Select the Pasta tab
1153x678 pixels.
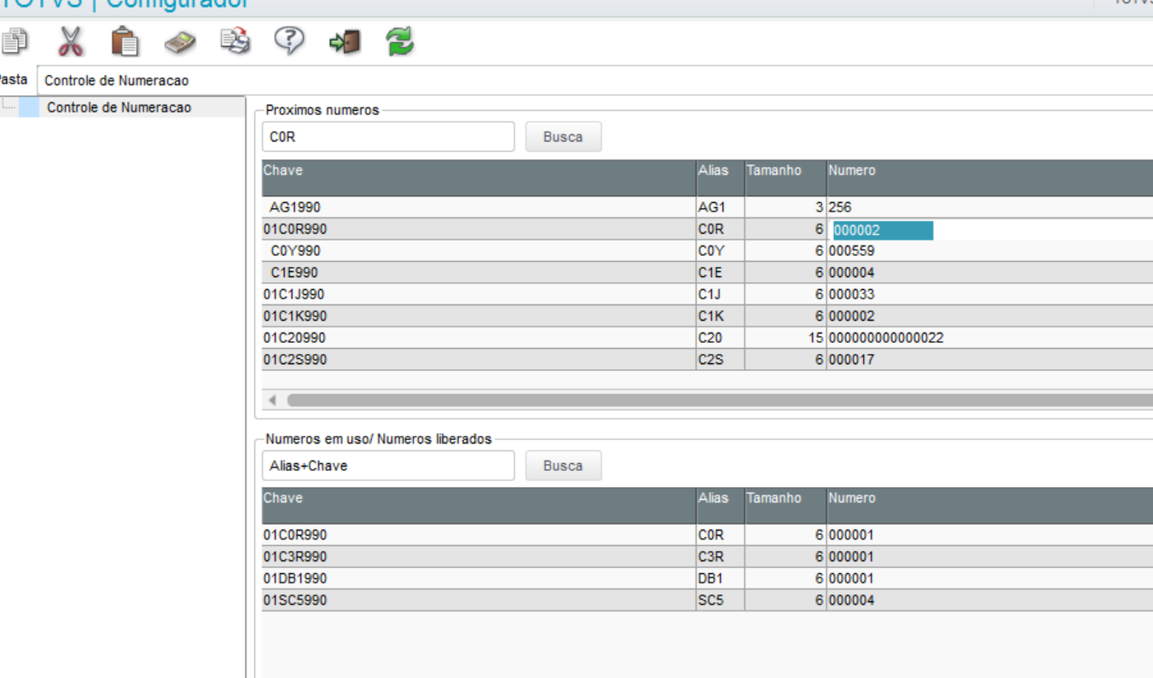[14, 79]
